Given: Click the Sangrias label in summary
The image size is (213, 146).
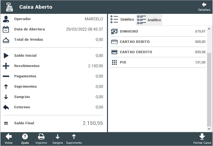Looking at the screenshot, I should pyautogui.click(x=22, y=97).
